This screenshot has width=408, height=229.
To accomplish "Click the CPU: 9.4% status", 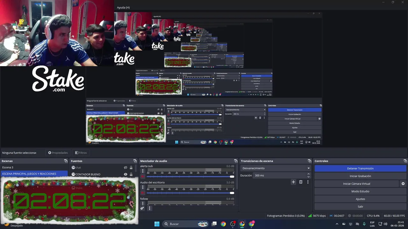I will click(x=373, y=216).
